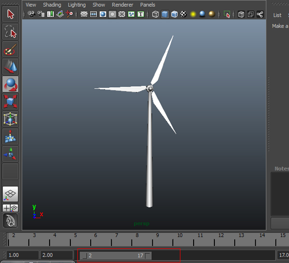The width and height of the screenshot is (289, 263).
Task: Click the camera Bookmarks icon
Action: tap(51, 14)
